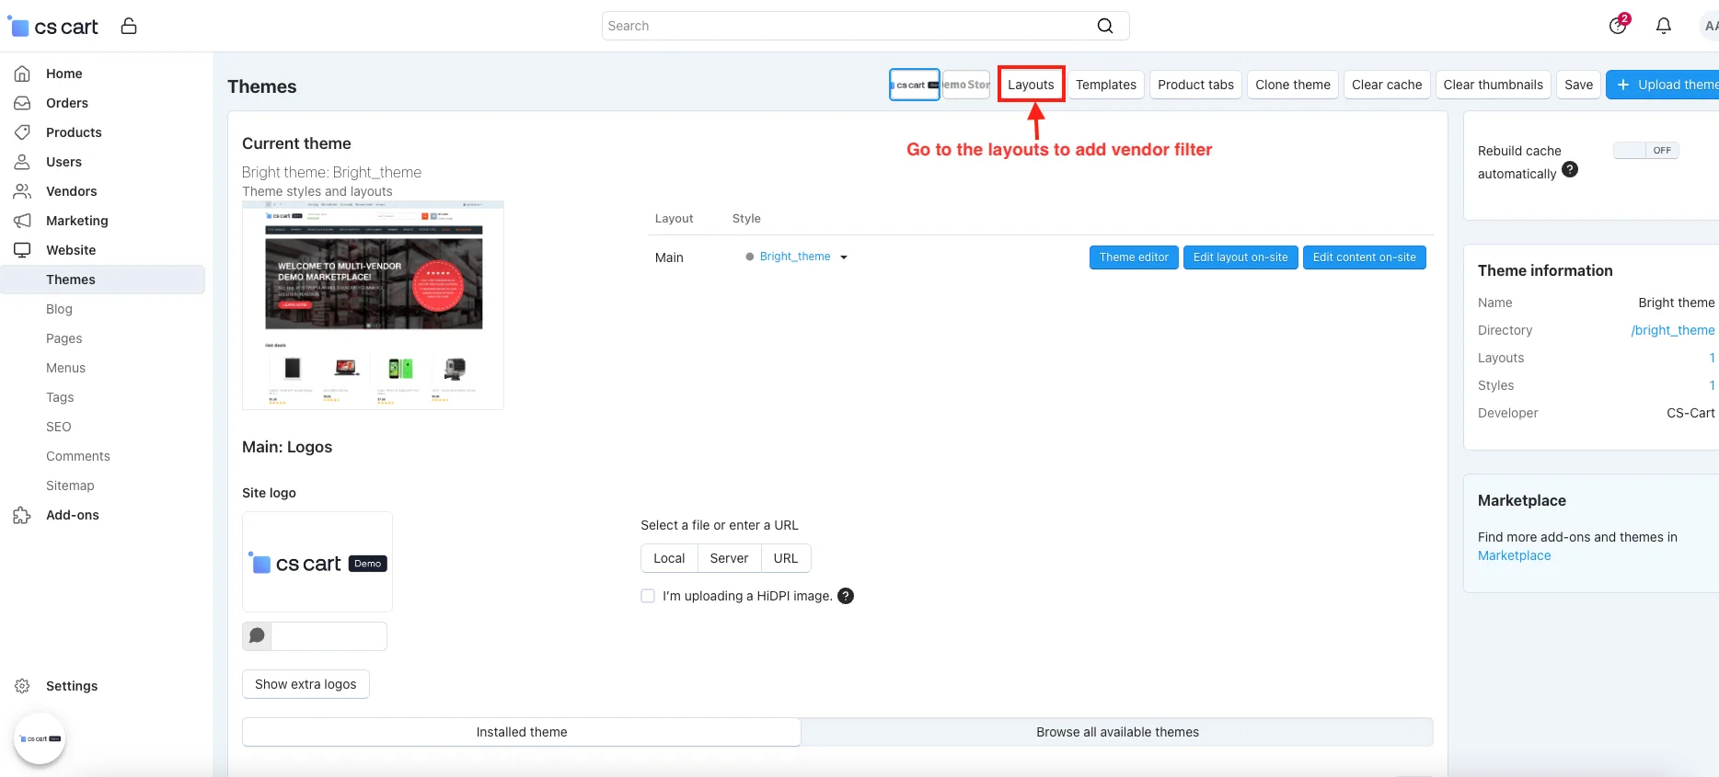Click the Website monitor icon
The height and width of the screenshot is (777, 1719).
click(x=22, y=250)
